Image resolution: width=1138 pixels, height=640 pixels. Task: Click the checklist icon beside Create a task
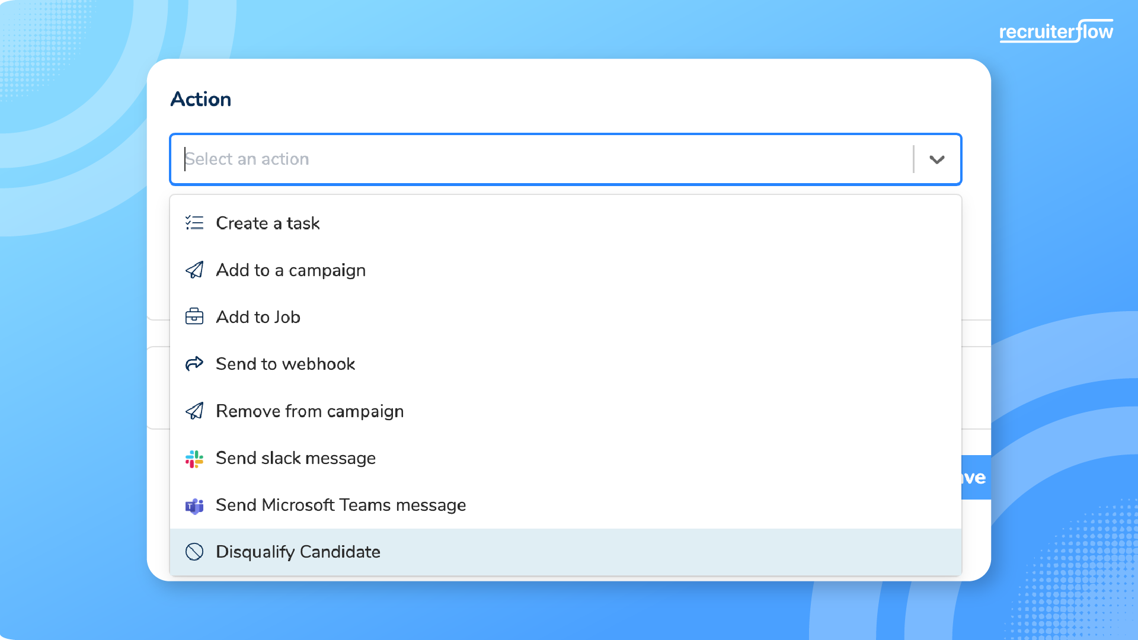point(194,223)
